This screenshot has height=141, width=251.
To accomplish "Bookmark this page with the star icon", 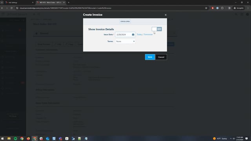I will 206,8.
